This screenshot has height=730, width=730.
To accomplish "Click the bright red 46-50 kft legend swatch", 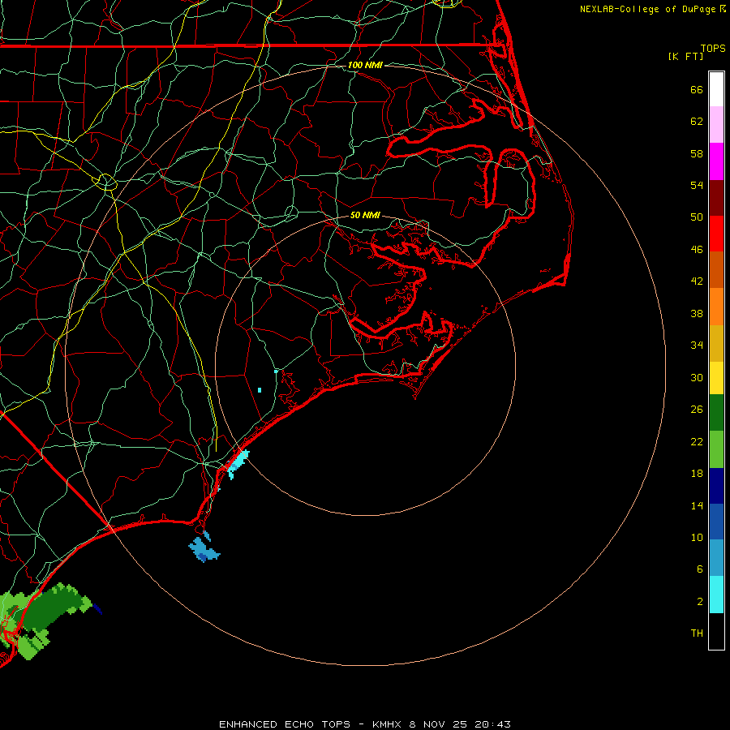I will click(716, 234).
